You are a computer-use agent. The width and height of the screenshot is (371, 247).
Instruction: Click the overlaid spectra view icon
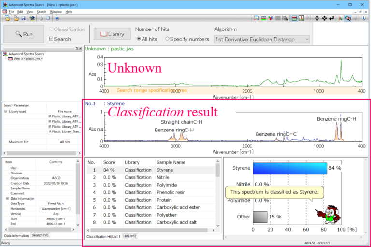[x=301, y=18]
